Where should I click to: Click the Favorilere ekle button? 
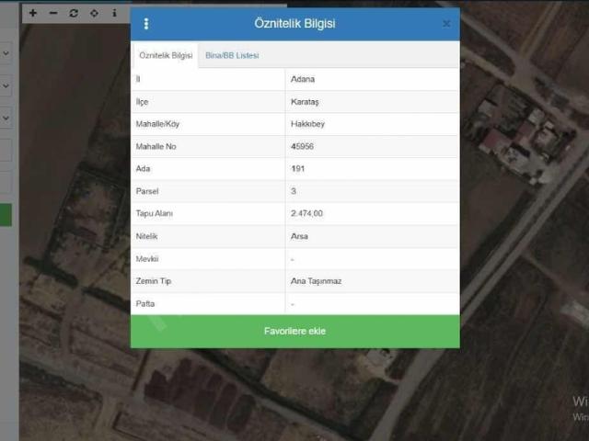pos(294,331)
